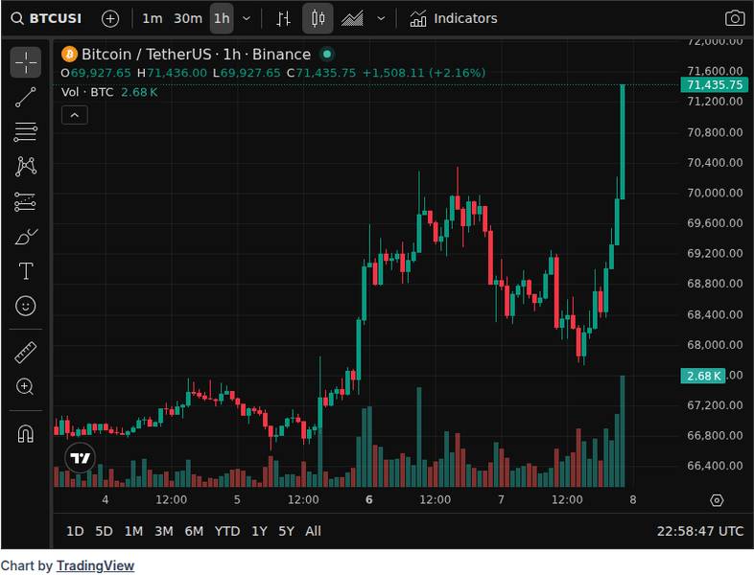Set range to 1M
The width and height of the screenshot is (754, 575).
[x=133, y=531]
